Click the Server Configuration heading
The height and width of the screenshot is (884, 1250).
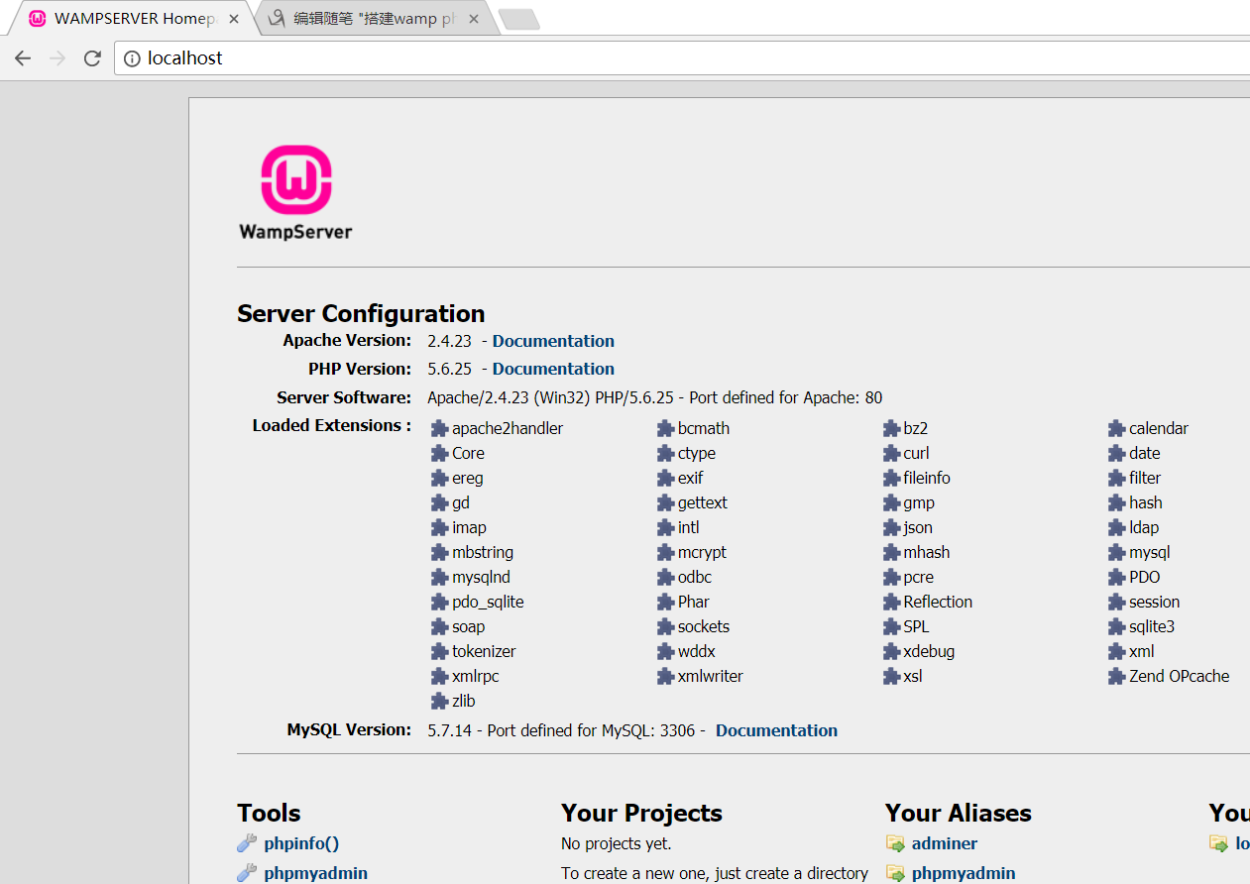point(361,313)
